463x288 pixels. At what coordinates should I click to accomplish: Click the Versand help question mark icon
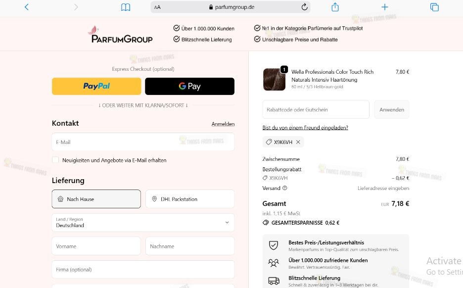coord(285,188)
